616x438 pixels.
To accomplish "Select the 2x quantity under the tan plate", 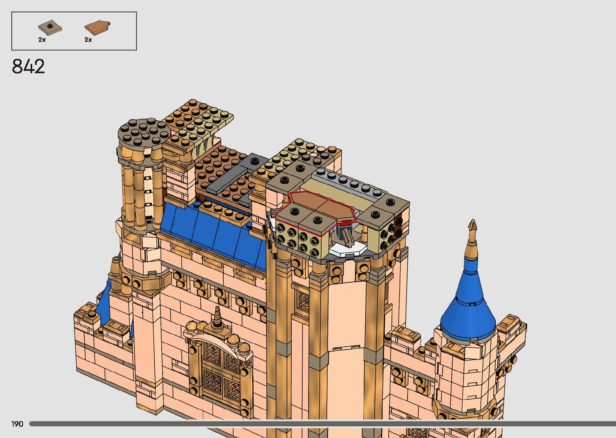I will coord(42,40).
